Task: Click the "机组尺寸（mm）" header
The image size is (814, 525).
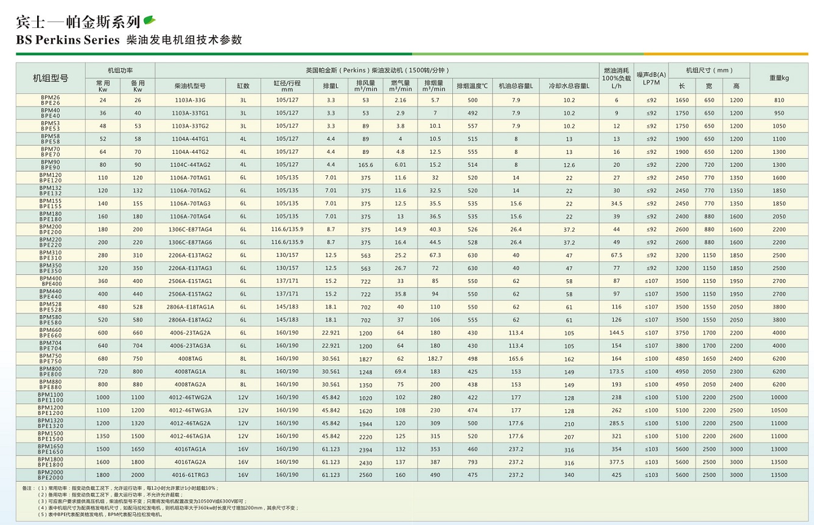Action: point(709,71)
